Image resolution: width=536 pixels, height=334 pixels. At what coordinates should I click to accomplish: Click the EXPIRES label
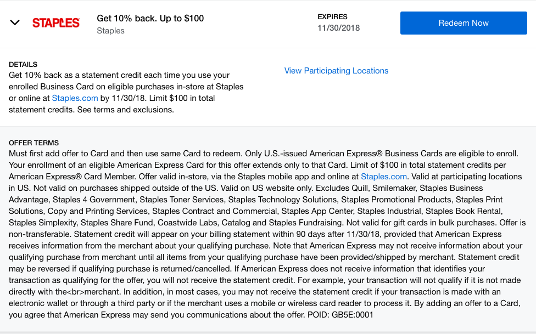click(x=332, y=17)
